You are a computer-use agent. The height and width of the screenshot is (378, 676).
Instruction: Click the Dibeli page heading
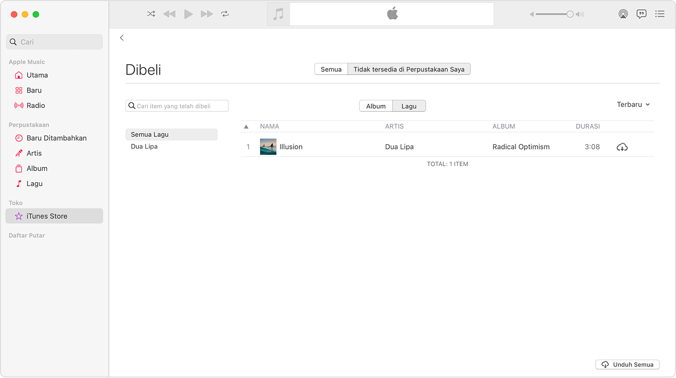[x=143, y=69]
